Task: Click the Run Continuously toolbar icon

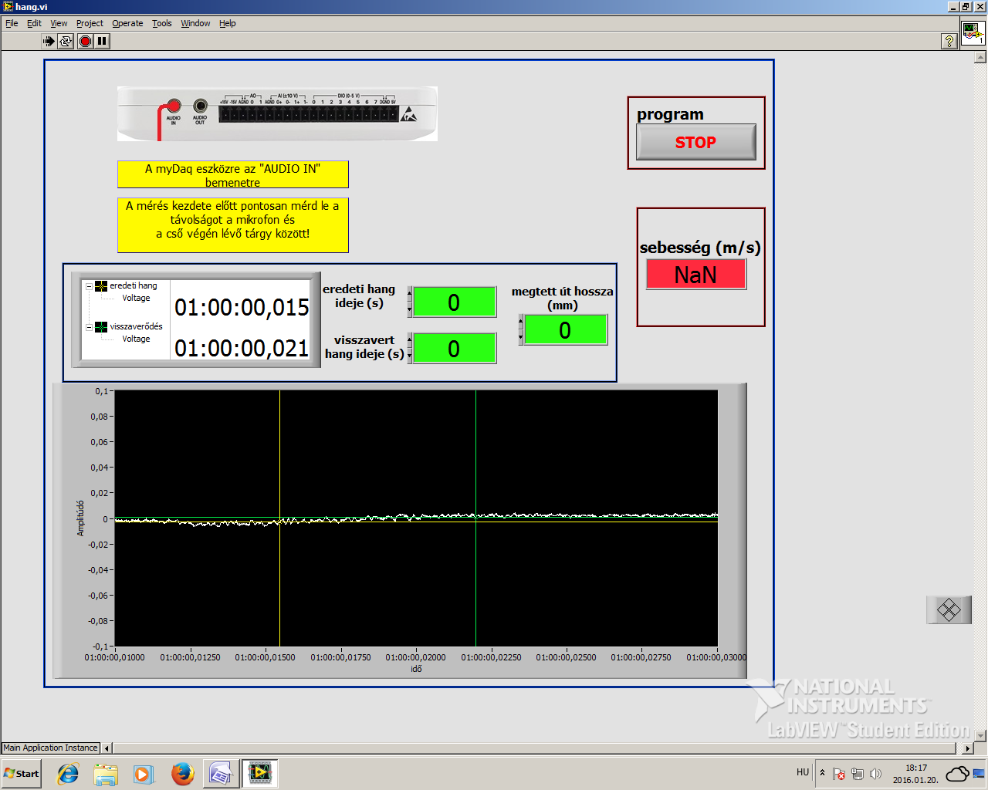Action: [66, 41]
